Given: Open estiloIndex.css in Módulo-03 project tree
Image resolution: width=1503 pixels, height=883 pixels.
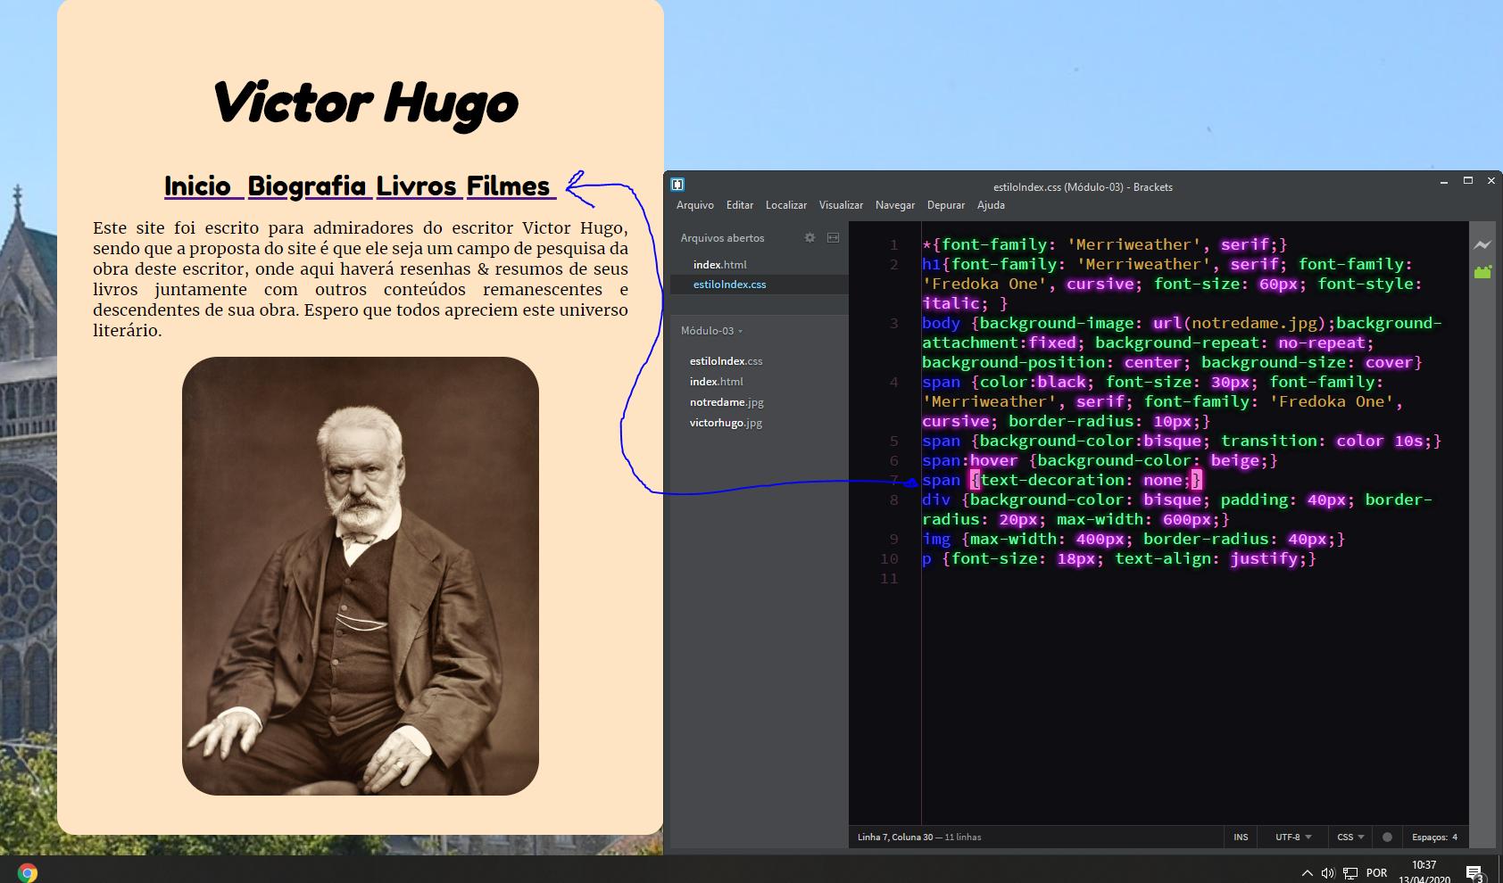Looking at the screenshot, I should [726, 361].
